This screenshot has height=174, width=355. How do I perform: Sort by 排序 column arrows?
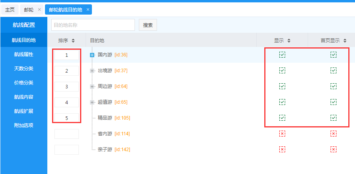click(73, 41)
